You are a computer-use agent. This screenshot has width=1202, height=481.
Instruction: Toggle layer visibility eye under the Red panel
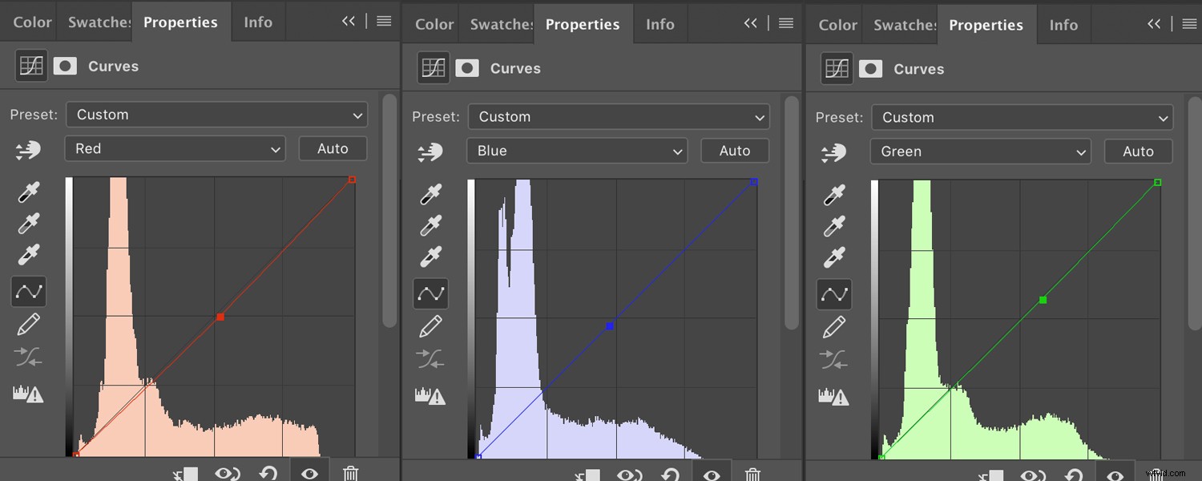pyautogui.click(x=309, y=473)
